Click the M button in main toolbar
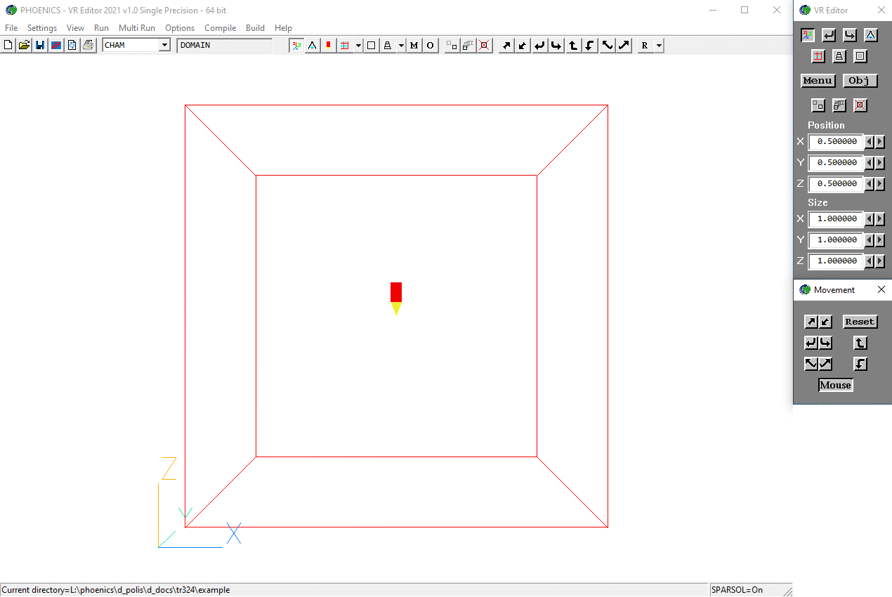The height and width of the screenshot is (597, 892). (x=414, y=46)
